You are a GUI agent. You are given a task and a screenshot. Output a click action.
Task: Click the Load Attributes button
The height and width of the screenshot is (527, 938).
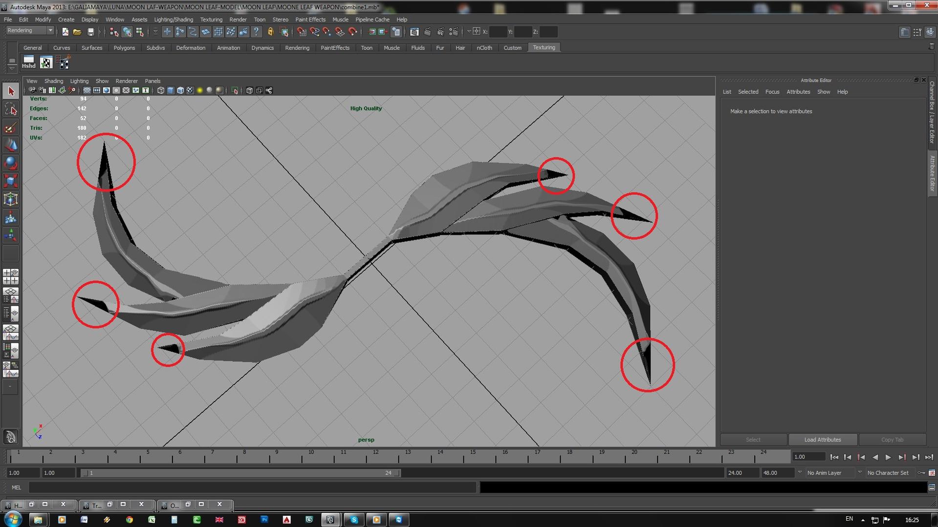(x=822, y=439)
